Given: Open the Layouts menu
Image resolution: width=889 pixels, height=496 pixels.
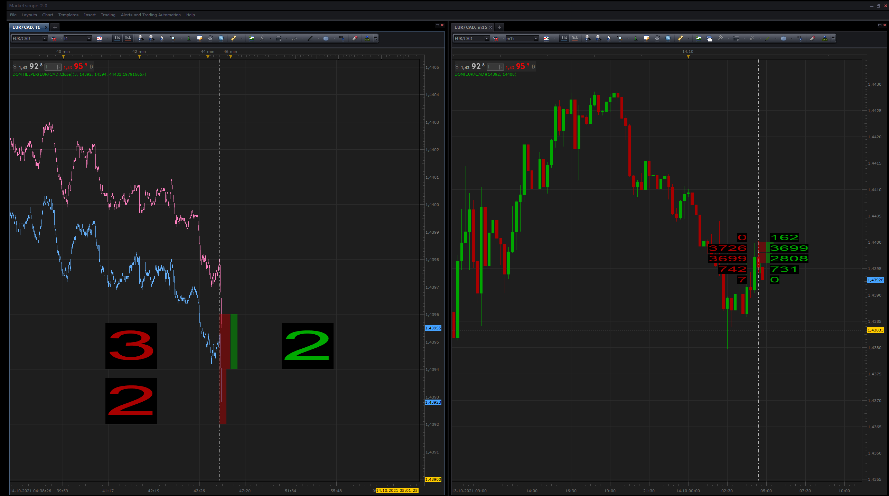Looking at the screenshot, I should 29,15.
